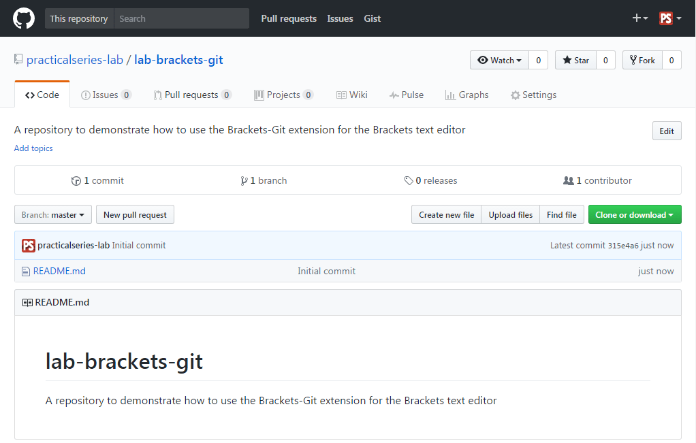View the 0 releases page
Viewport: 696px width, 443px height.
pyautogui.click(x=430, y=180)
